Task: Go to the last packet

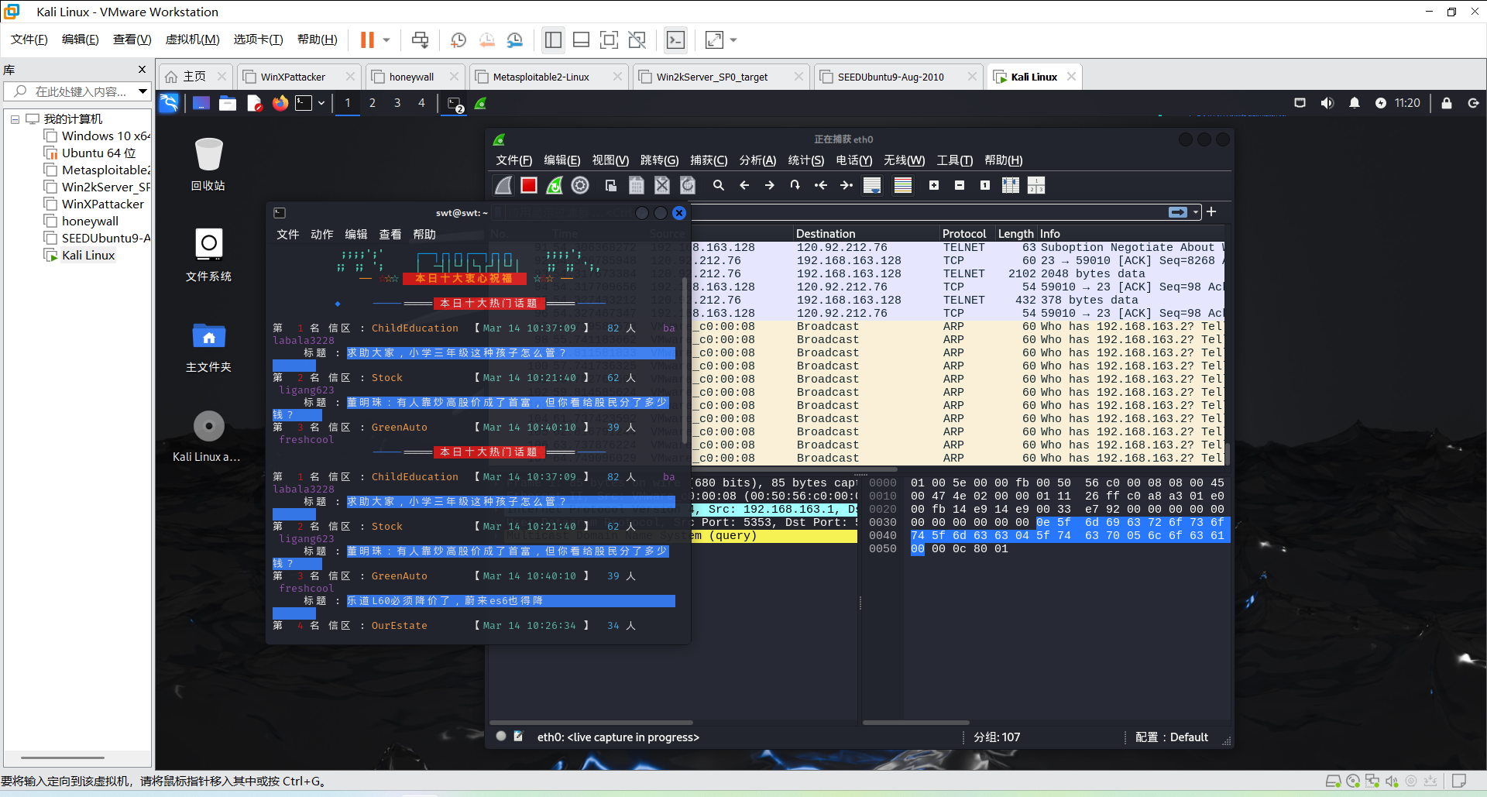Action: (847, 185)
